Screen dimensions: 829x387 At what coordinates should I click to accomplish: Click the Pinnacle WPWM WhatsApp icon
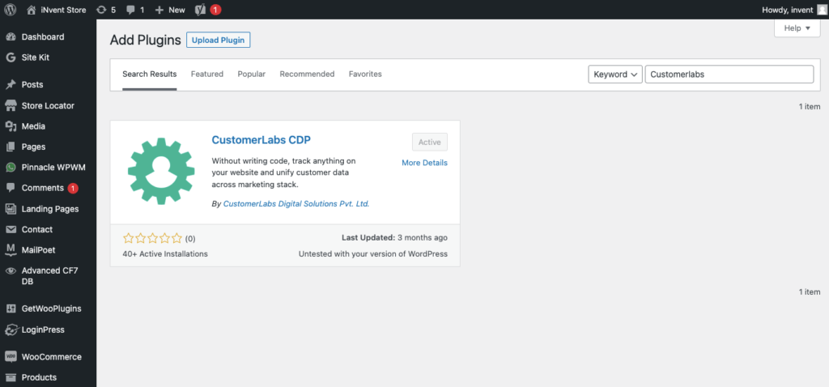(11, 167)
